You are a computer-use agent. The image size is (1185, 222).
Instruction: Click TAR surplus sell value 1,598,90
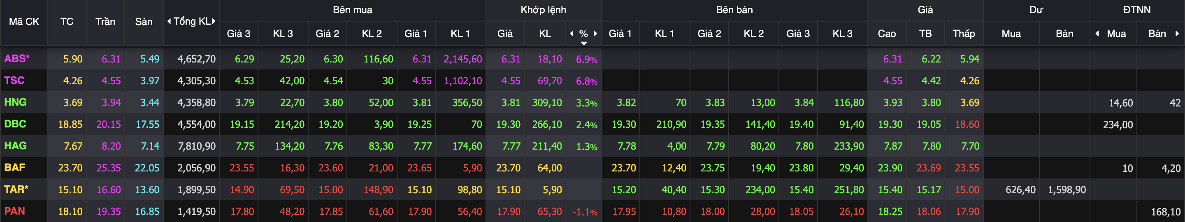1067,190
